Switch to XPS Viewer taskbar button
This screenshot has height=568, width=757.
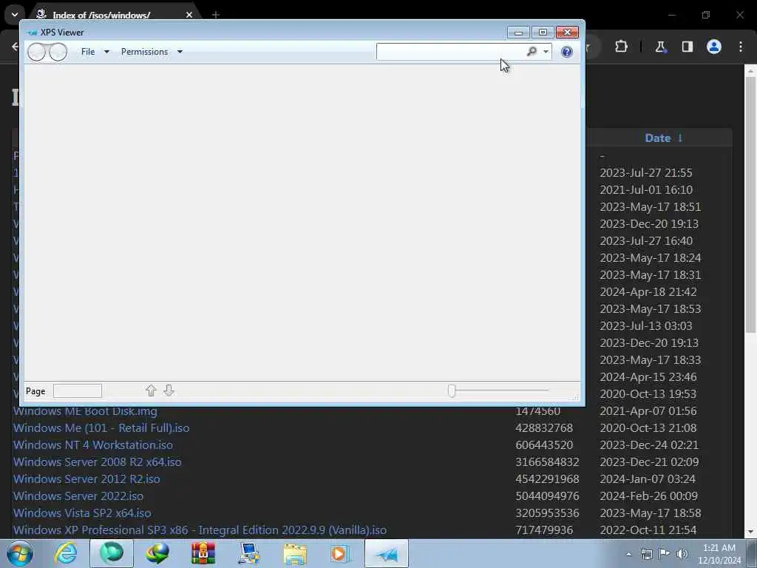pos(387,553)
